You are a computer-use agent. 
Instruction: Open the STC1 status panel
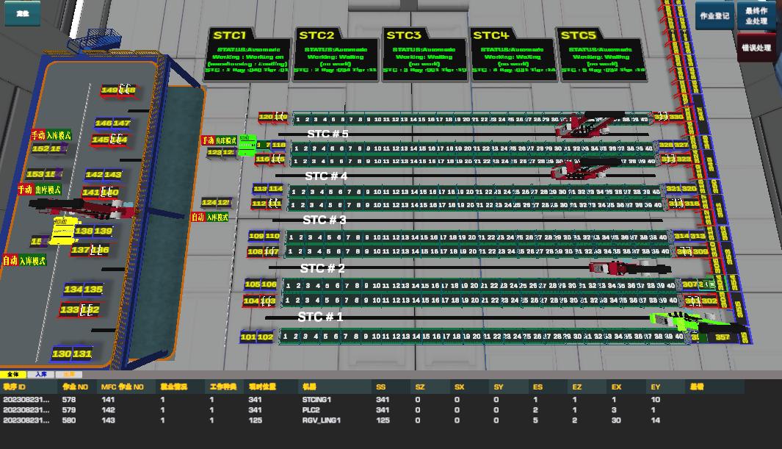click(x=248, y=55)
